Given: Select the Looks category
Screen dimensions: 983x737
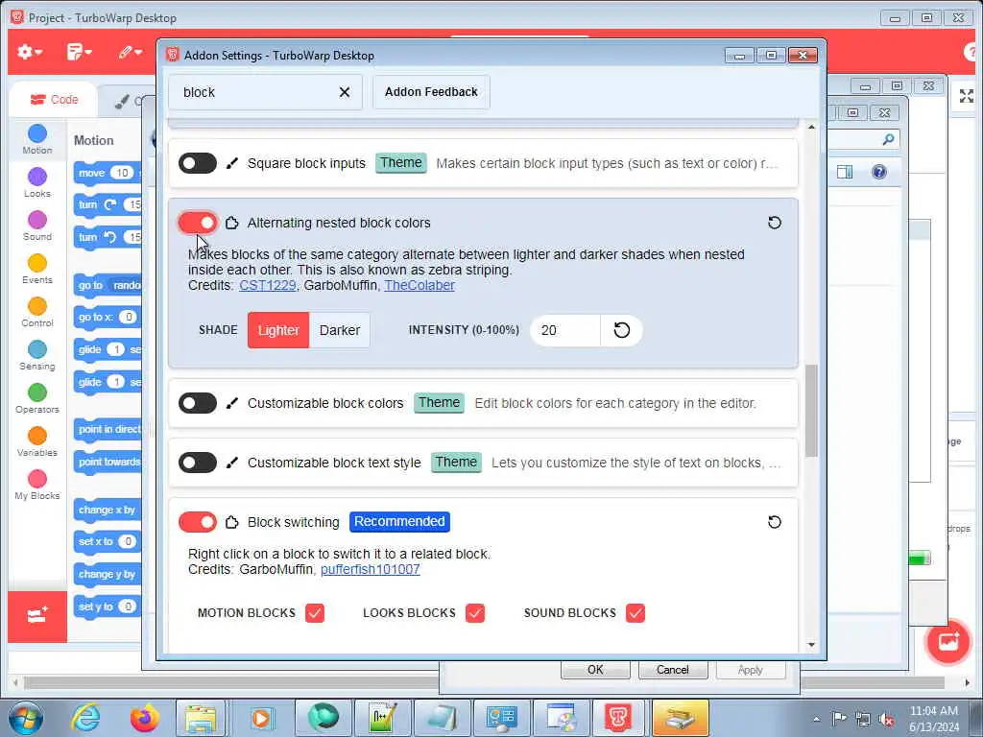Looking at the screenshot, I should 37,182.
